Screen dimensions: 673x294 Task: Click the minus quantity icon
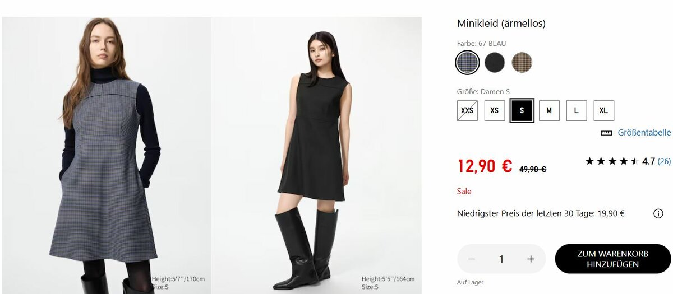coord(472,259)
